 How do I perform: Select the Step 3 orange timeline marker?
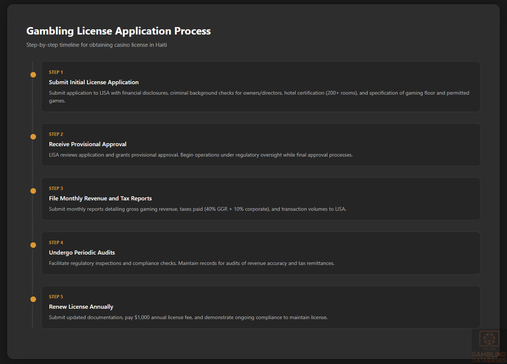point(33,191)
